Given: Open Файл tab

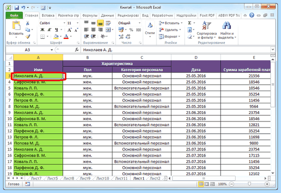Looking at the screenshot, I should [x=14, y=15].
